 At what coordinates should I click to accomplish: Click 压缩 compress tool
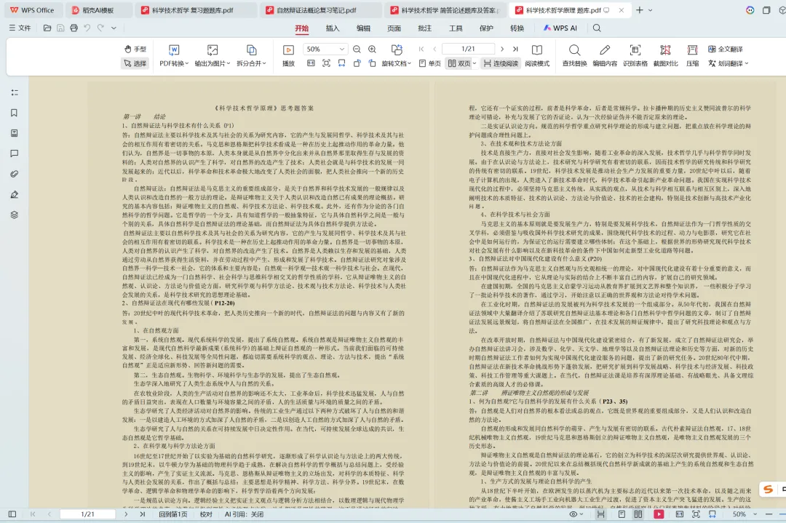692,55
